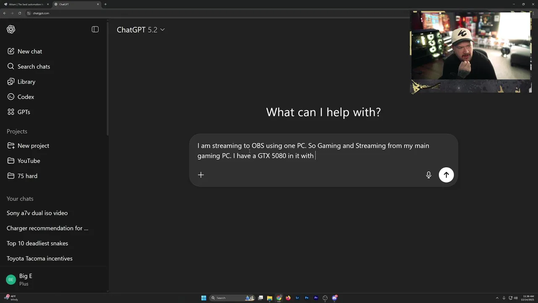Click the ChatGPT logo in the sidebar
The height and width of the screenshot is (303, 538).
pyautogui.click(x=11, y=29)
